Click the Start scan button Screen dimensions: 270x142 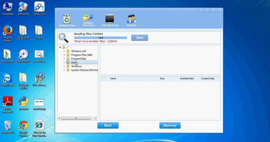[x=139, y=38]
